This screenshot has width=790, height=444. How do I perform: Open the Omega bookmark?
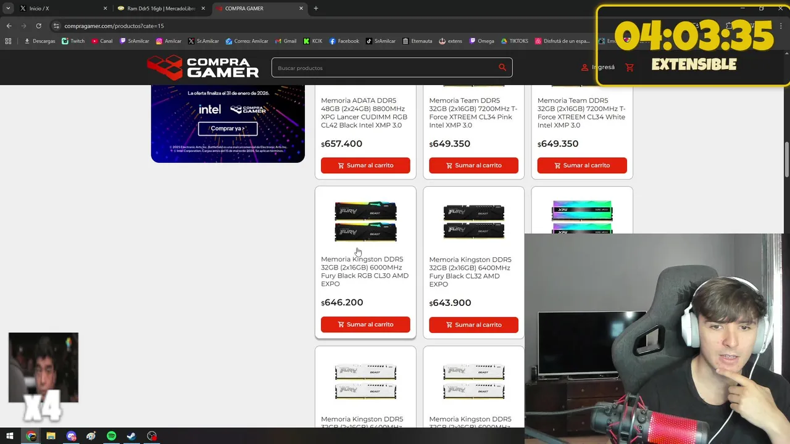[481, 41]
